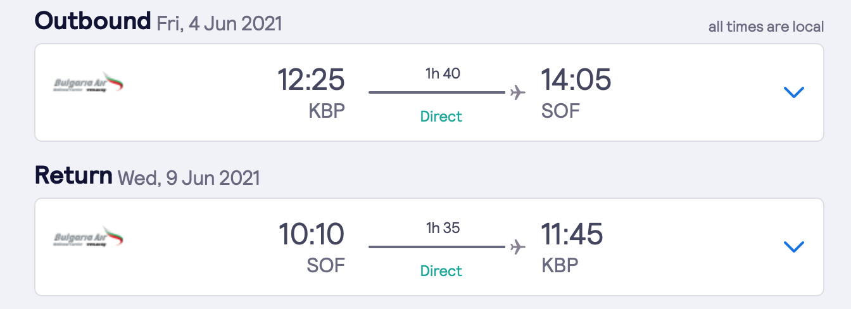Click the return 'Direct' label
Screen dimensions: 851x309
441,271
